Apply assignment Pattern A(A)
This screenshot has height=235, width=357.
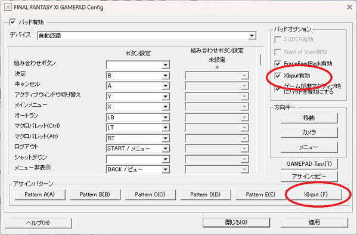click(x=39, y=194)
